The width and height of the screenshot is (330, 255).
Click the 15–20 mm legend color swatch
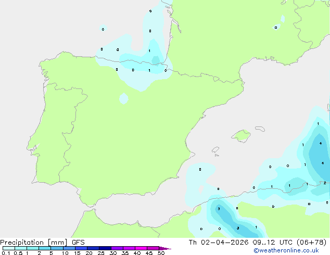click(x=81, y=248)
